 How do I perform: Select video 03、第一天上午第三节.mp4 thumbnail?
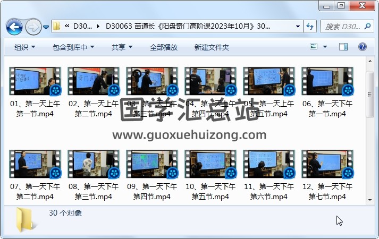pos(152,81)
